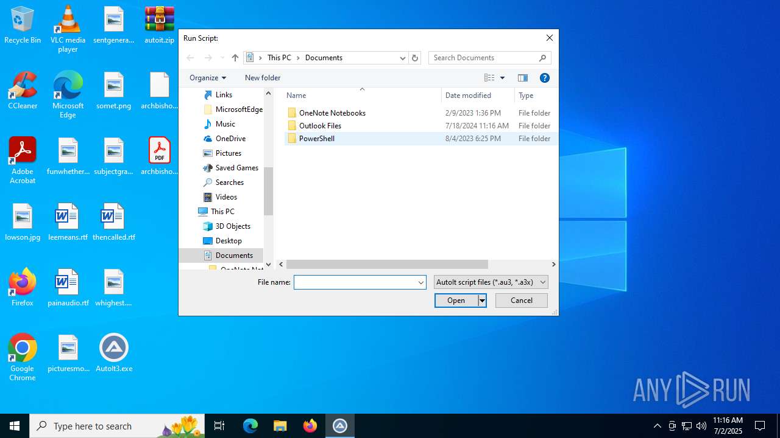Select Pictures in navigation pane
The width and height of the screenshot is (780, 438).
228,153
